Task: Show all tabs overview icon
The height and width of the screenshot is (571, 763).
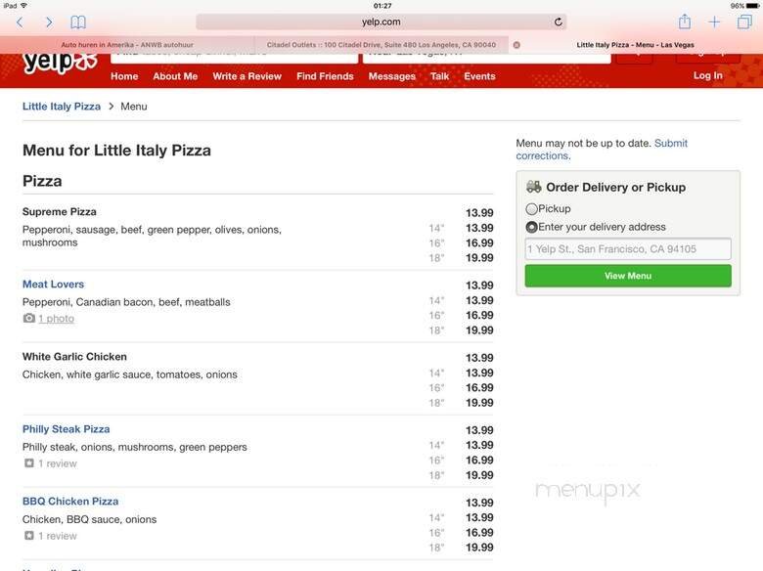Action: 744,22
